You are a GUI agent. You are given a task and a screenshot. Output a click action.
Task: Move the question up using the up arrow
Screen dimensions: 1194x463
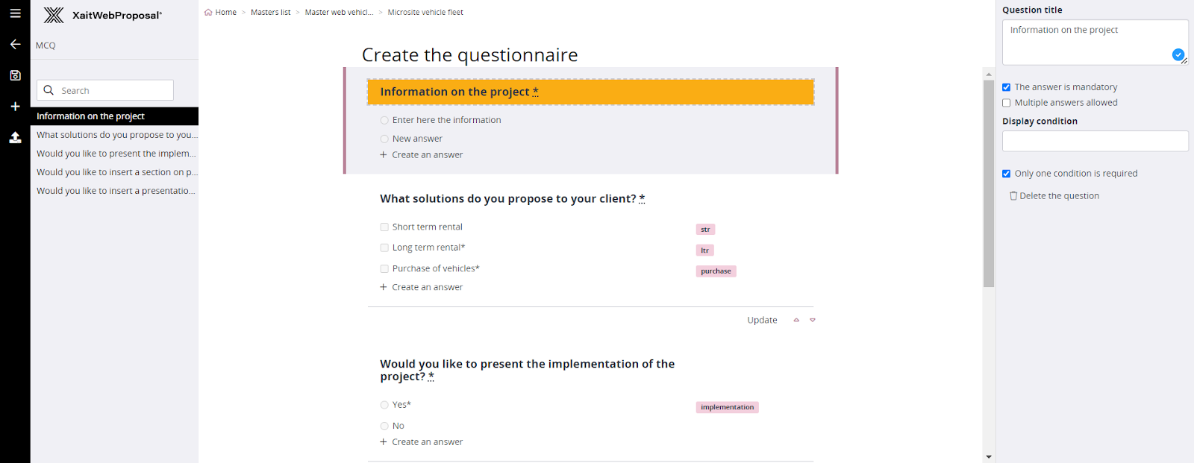pos(796,319)
